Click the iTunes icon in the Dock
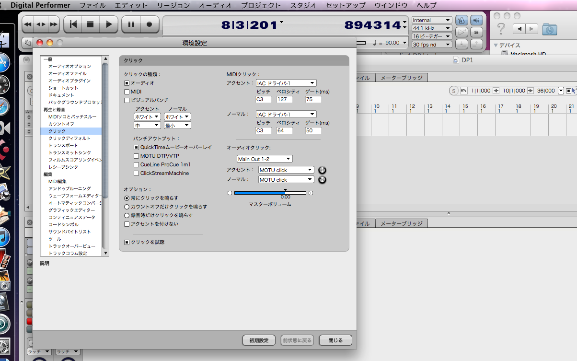 point(4,236)
